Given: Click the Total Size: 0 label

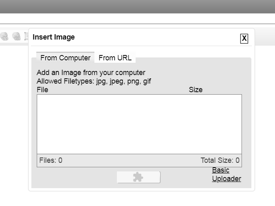Looking at the screenshot, I should click(x=220, y=160).
